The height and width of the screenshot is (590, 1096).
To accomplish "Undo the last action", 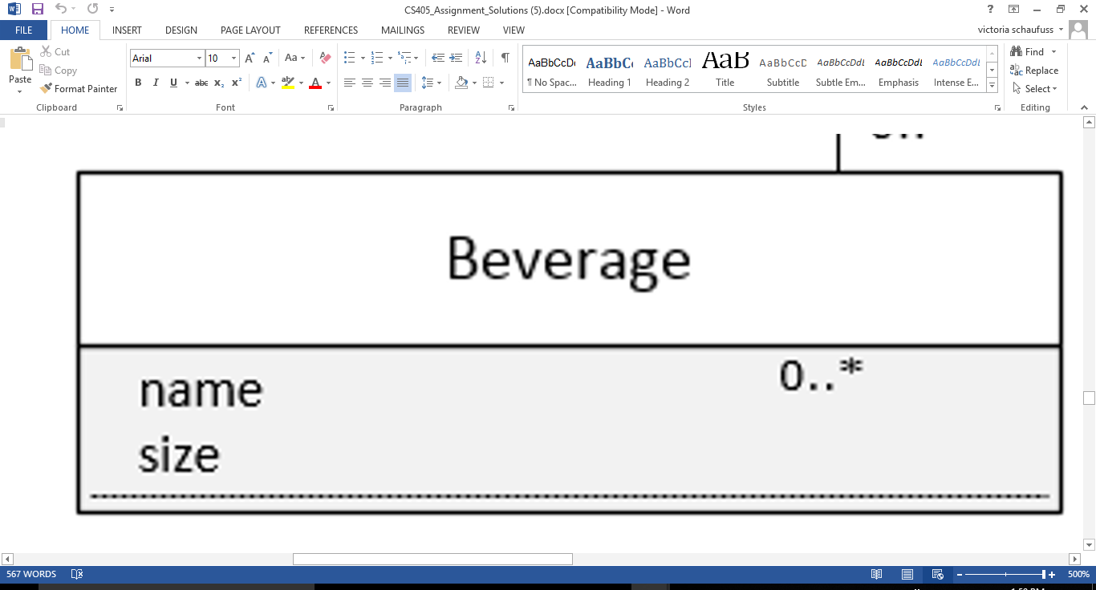I will pos(61,10).
